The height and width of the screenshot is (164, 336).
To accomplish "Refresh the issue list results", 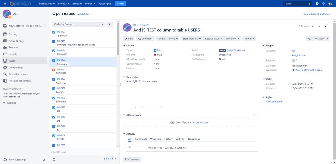I will point(54,159).
